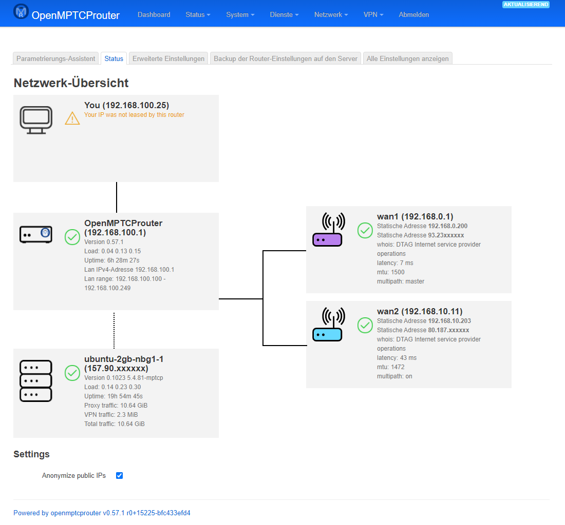This screenshot has width=565, height=525.
Task: Click the multipath: master line
Action: [x=401, y=281]
